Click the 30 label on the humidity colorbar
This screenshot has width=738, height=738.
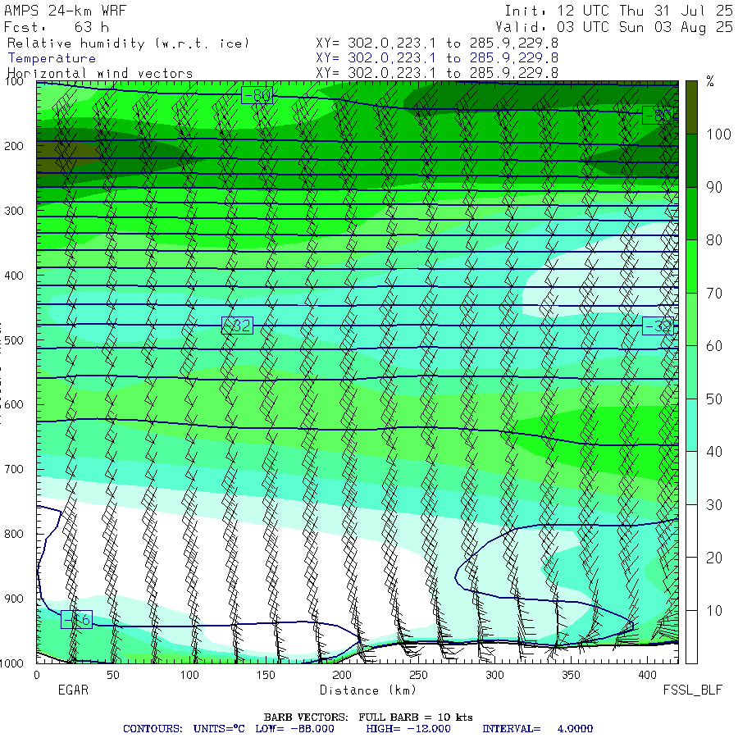pos(714,505)
